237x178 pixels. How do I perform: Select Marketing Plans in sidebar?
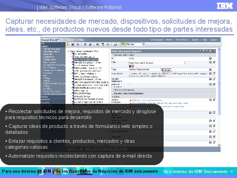click(51, 52)
